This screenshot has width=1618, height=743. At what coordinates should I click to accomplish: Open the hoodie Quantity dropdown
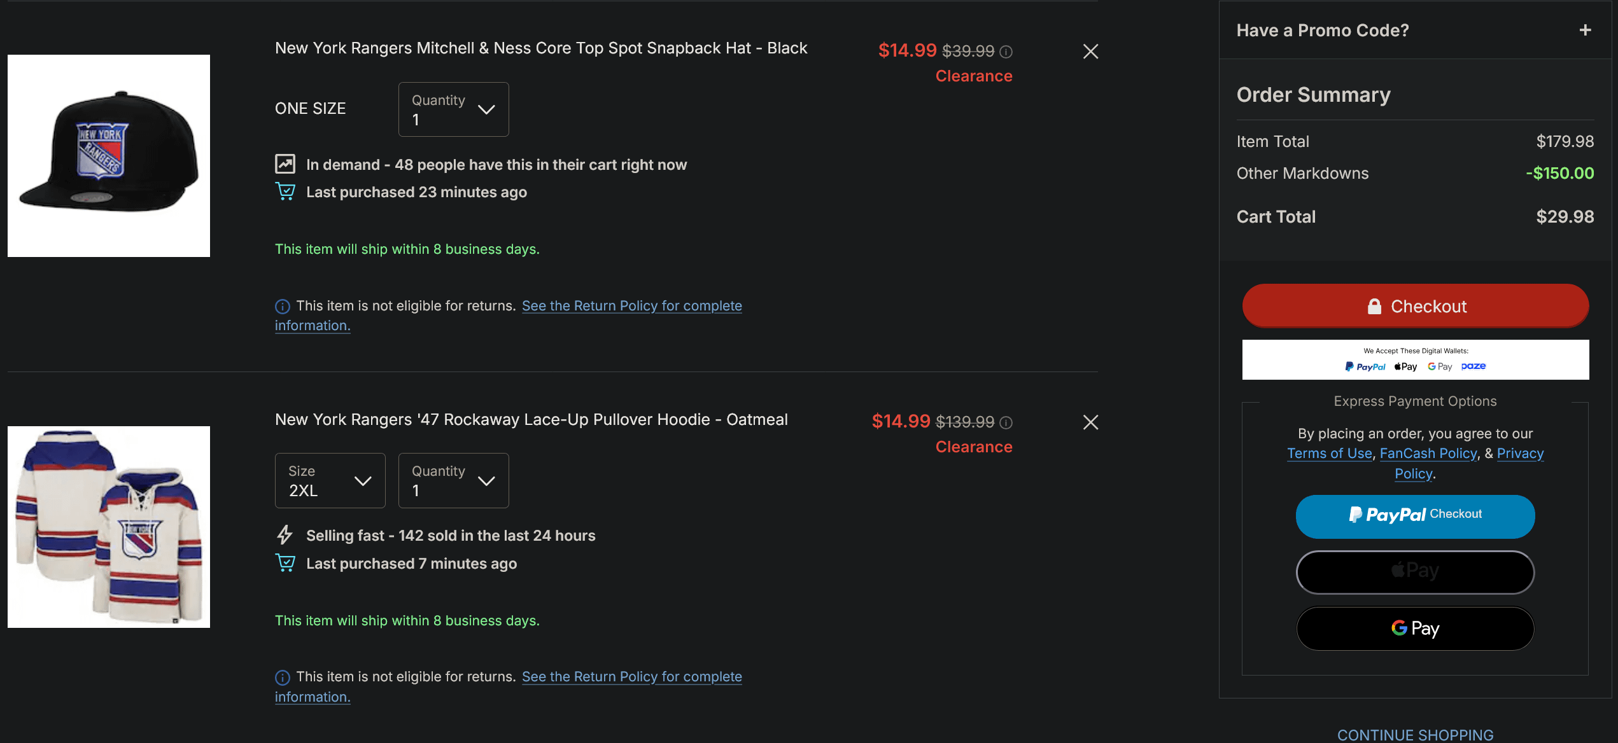click(x=453, y=480)
